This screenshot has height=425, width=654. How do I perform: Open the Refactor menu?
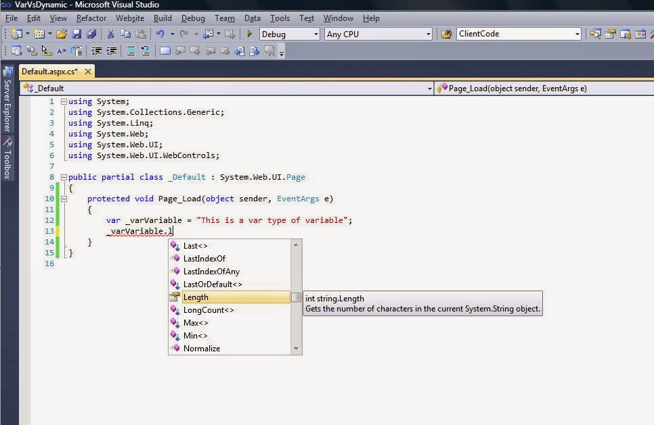click(x=91, y=18)
